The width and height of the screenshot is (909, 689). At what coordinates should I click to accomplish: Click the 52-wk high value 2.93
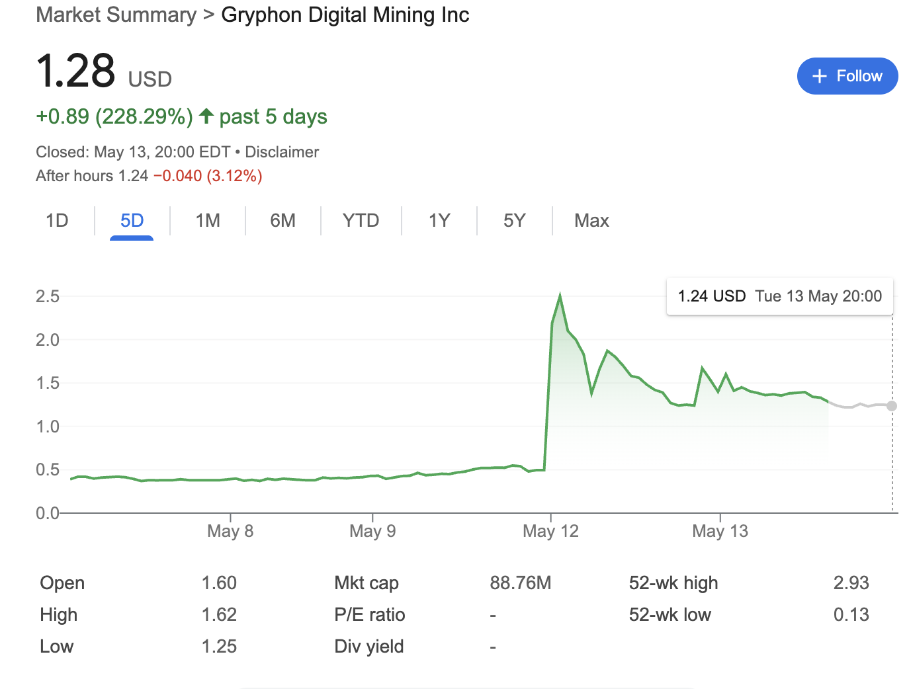pyautogui.click(x=851, y=583)
